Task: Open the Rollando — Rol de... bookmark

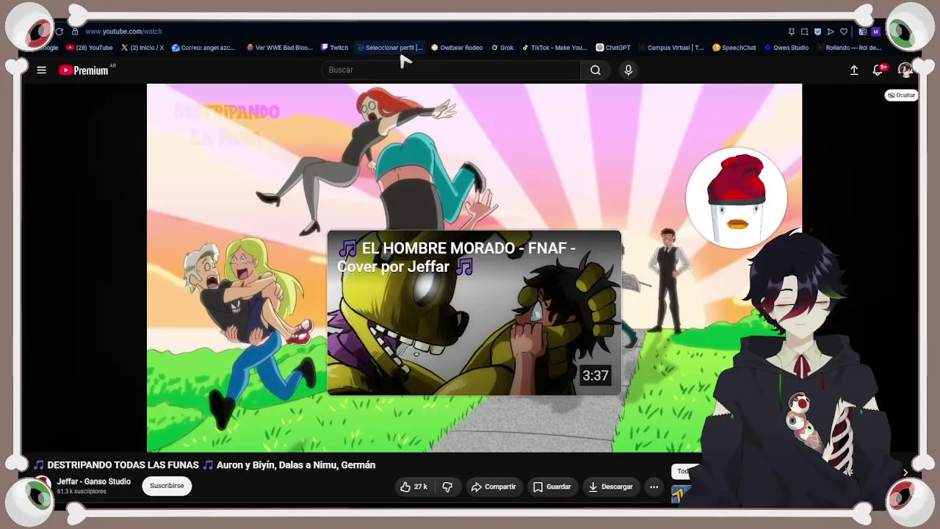Action: click(849, 48)
